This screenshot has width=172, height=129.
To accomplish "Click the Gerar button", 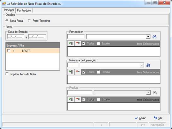I will [x=140, y=118].
